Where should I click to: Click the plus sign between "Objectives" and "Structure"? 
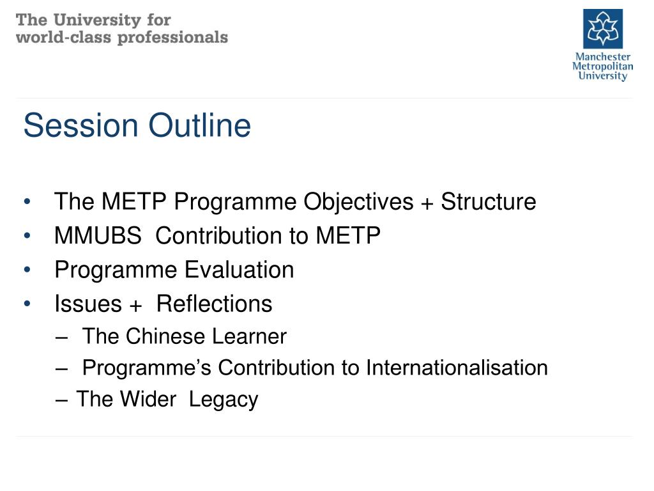pyautogui.click(x=427, y=203)
